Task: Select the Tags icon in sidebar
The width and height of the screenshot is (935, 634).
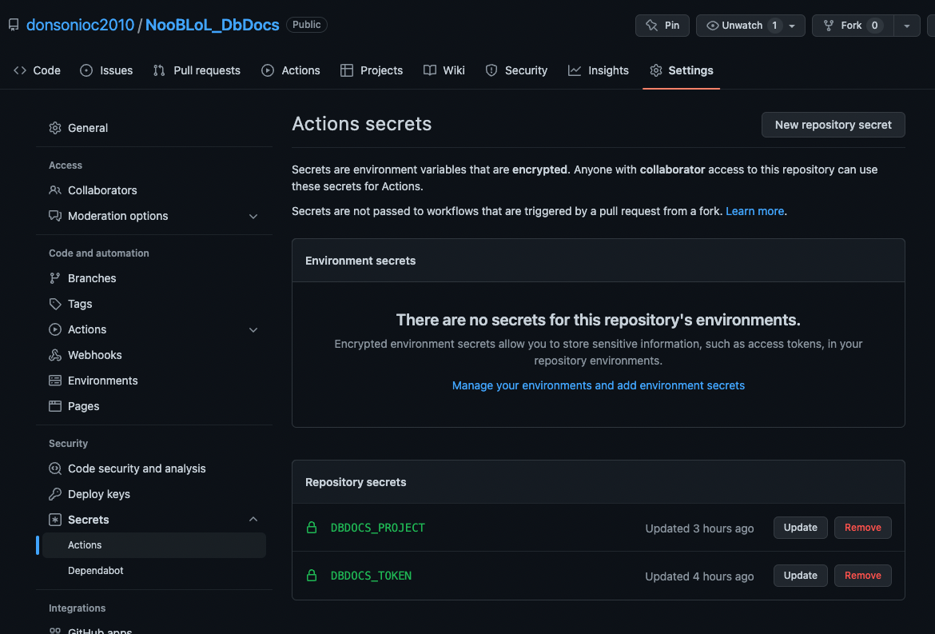Action: 55,304
